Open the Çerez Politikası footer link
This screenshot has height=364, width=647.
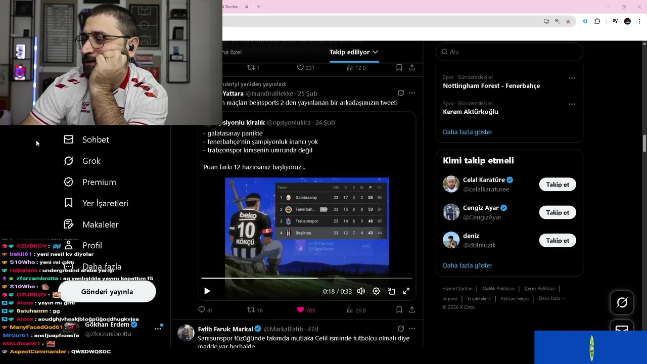[x=540, y=289]
